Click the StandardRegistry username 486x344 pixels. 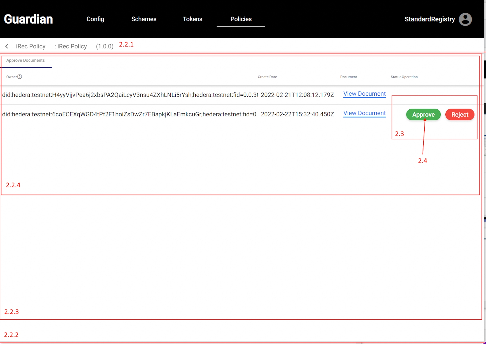430,19
